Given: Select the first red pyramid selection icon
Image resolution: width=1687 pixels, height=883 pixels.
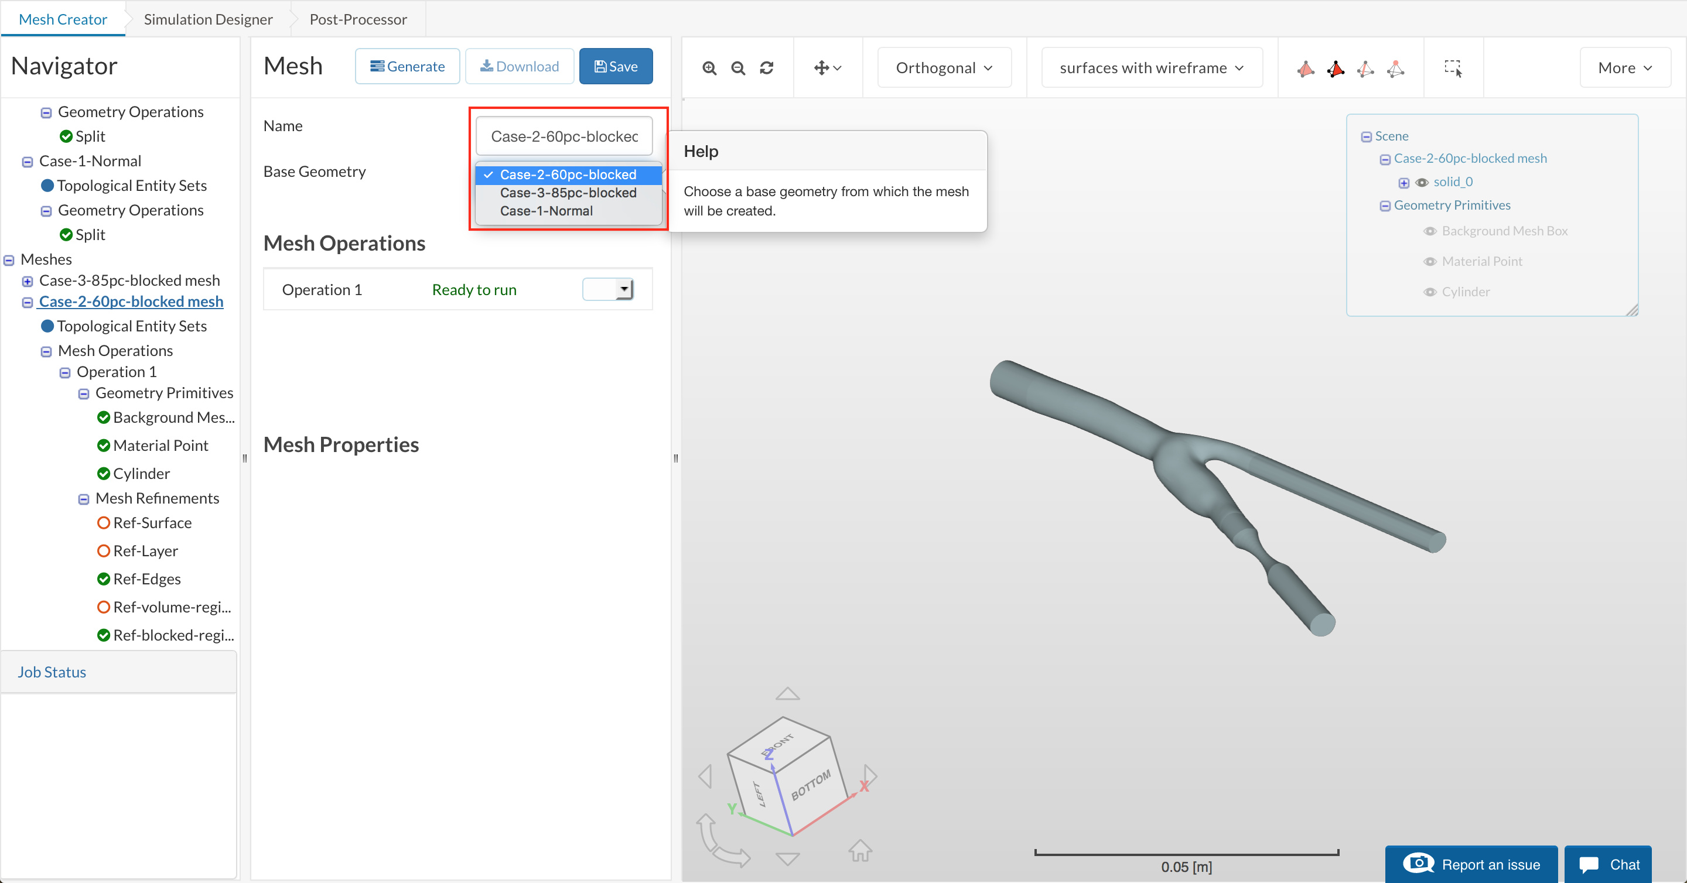Looking at the screenshot, I should click(x=1305, y=68).
